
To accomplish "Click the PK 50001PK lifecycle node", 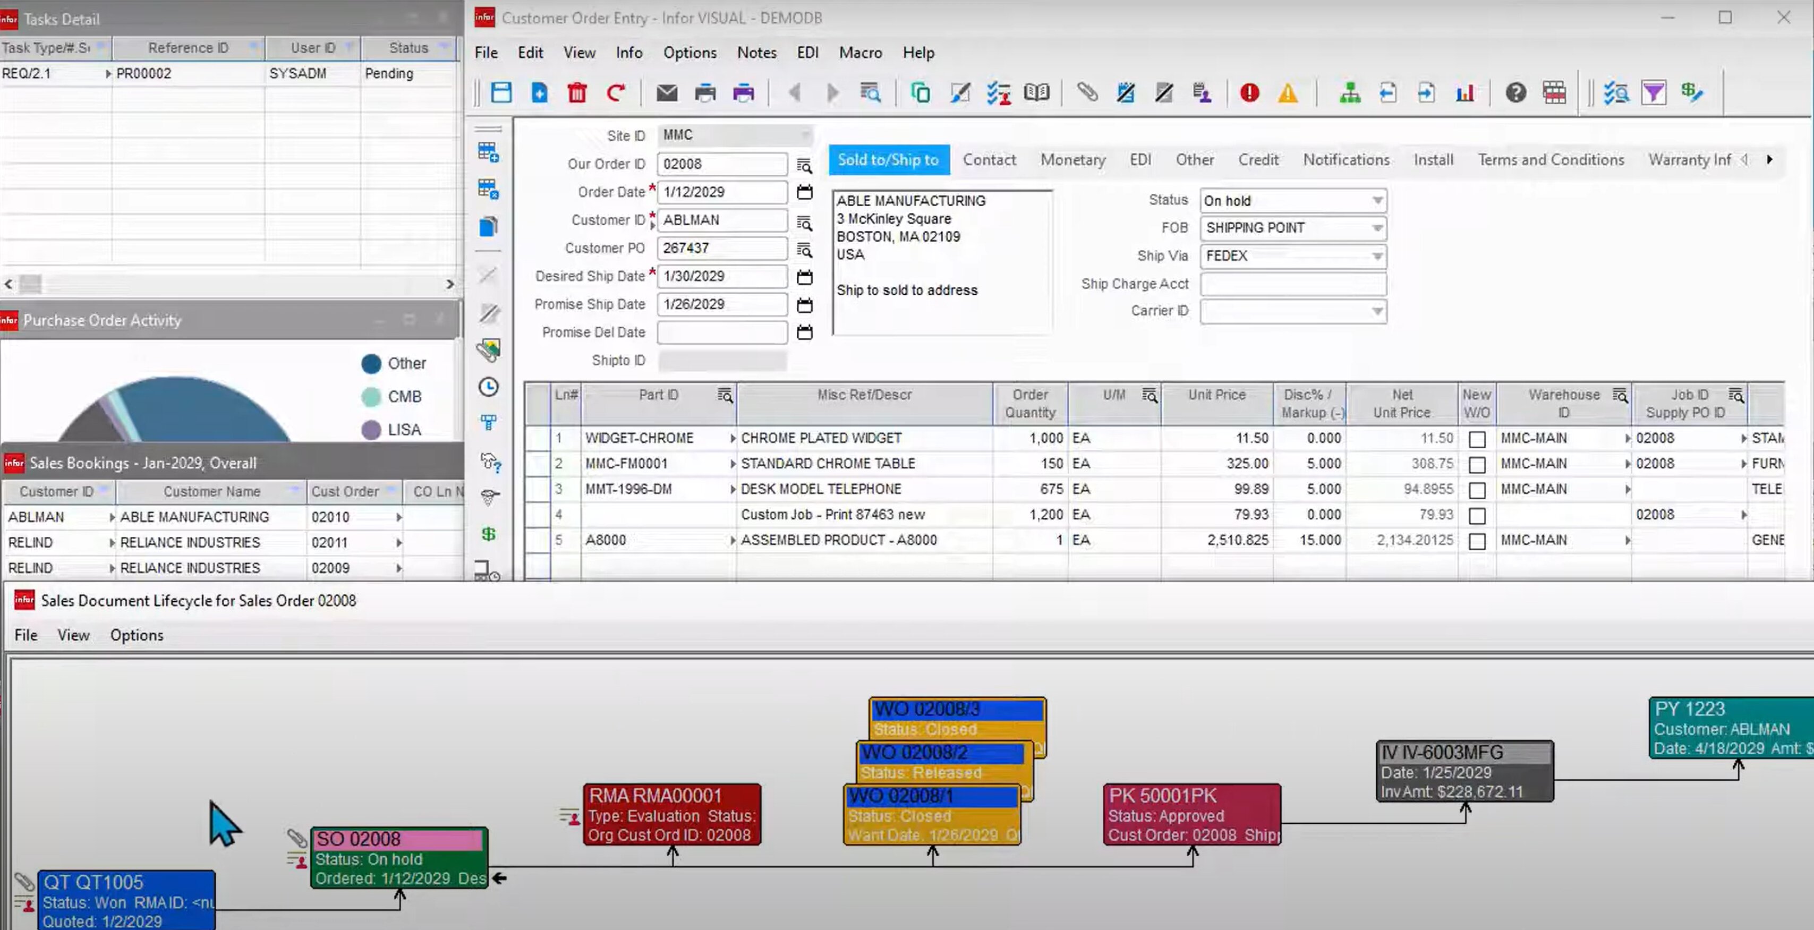I will pos(1191,815).
